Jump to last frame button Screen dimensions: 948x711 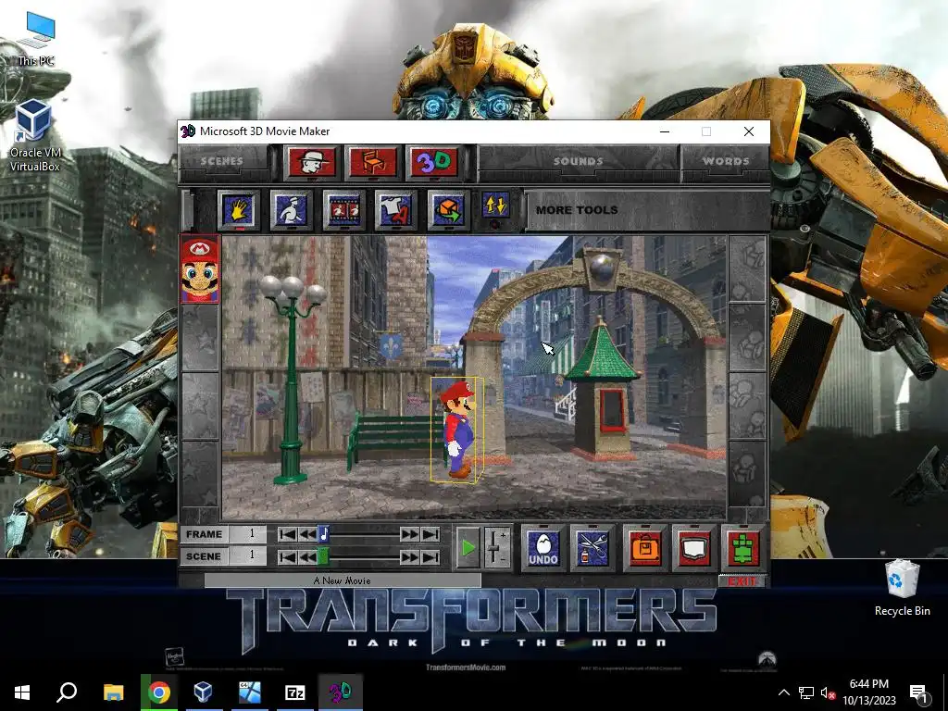[x=430, y=534]
